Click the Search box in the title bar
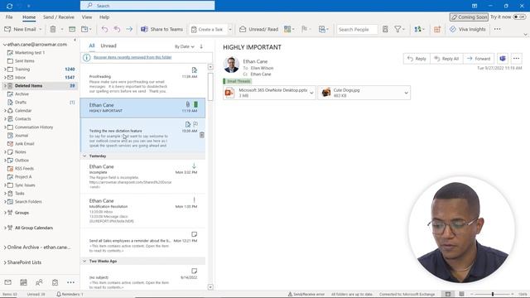 pyautogui.click(x=147, y=6)
